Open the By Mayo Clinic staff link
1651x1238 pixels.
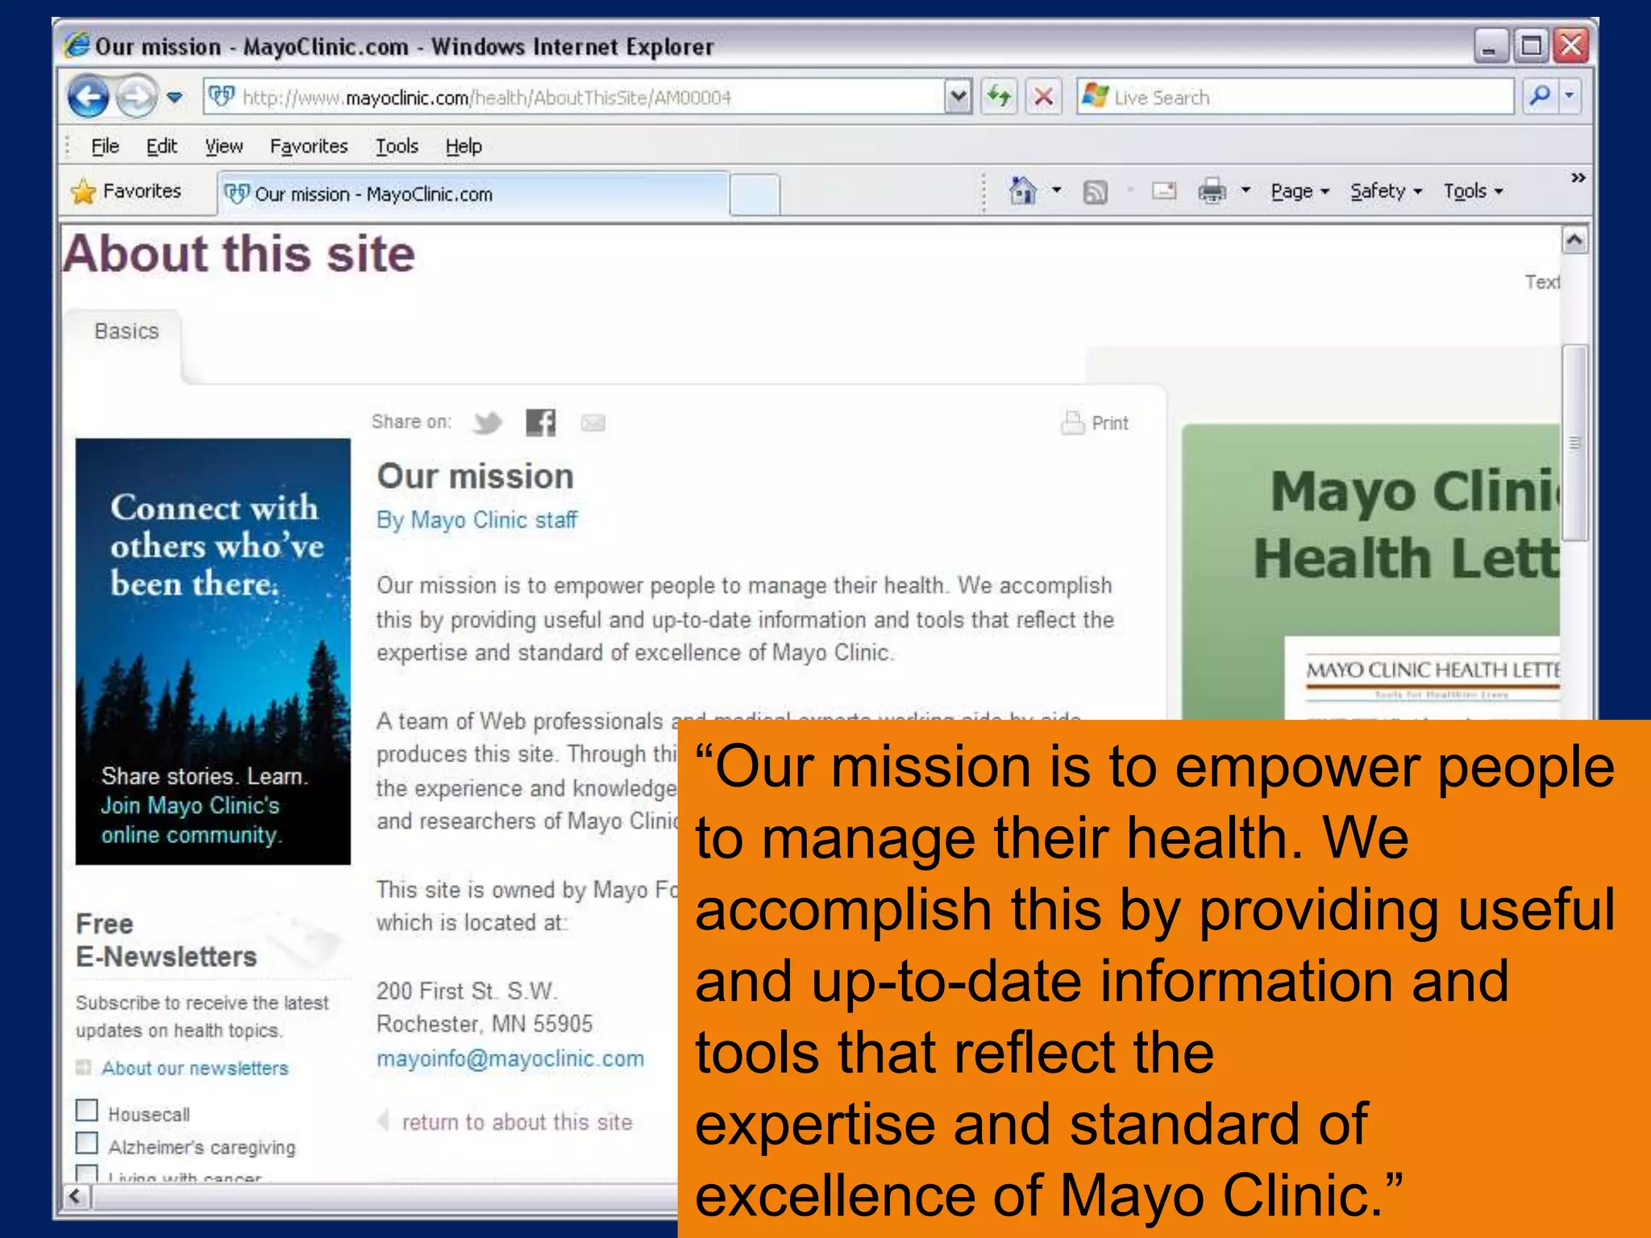point(476,520)
